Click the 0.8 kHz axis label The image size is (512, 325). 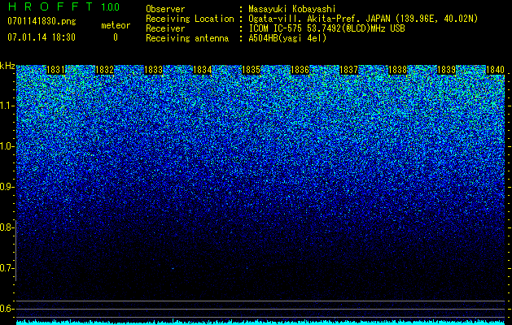(x=7, y=227)
